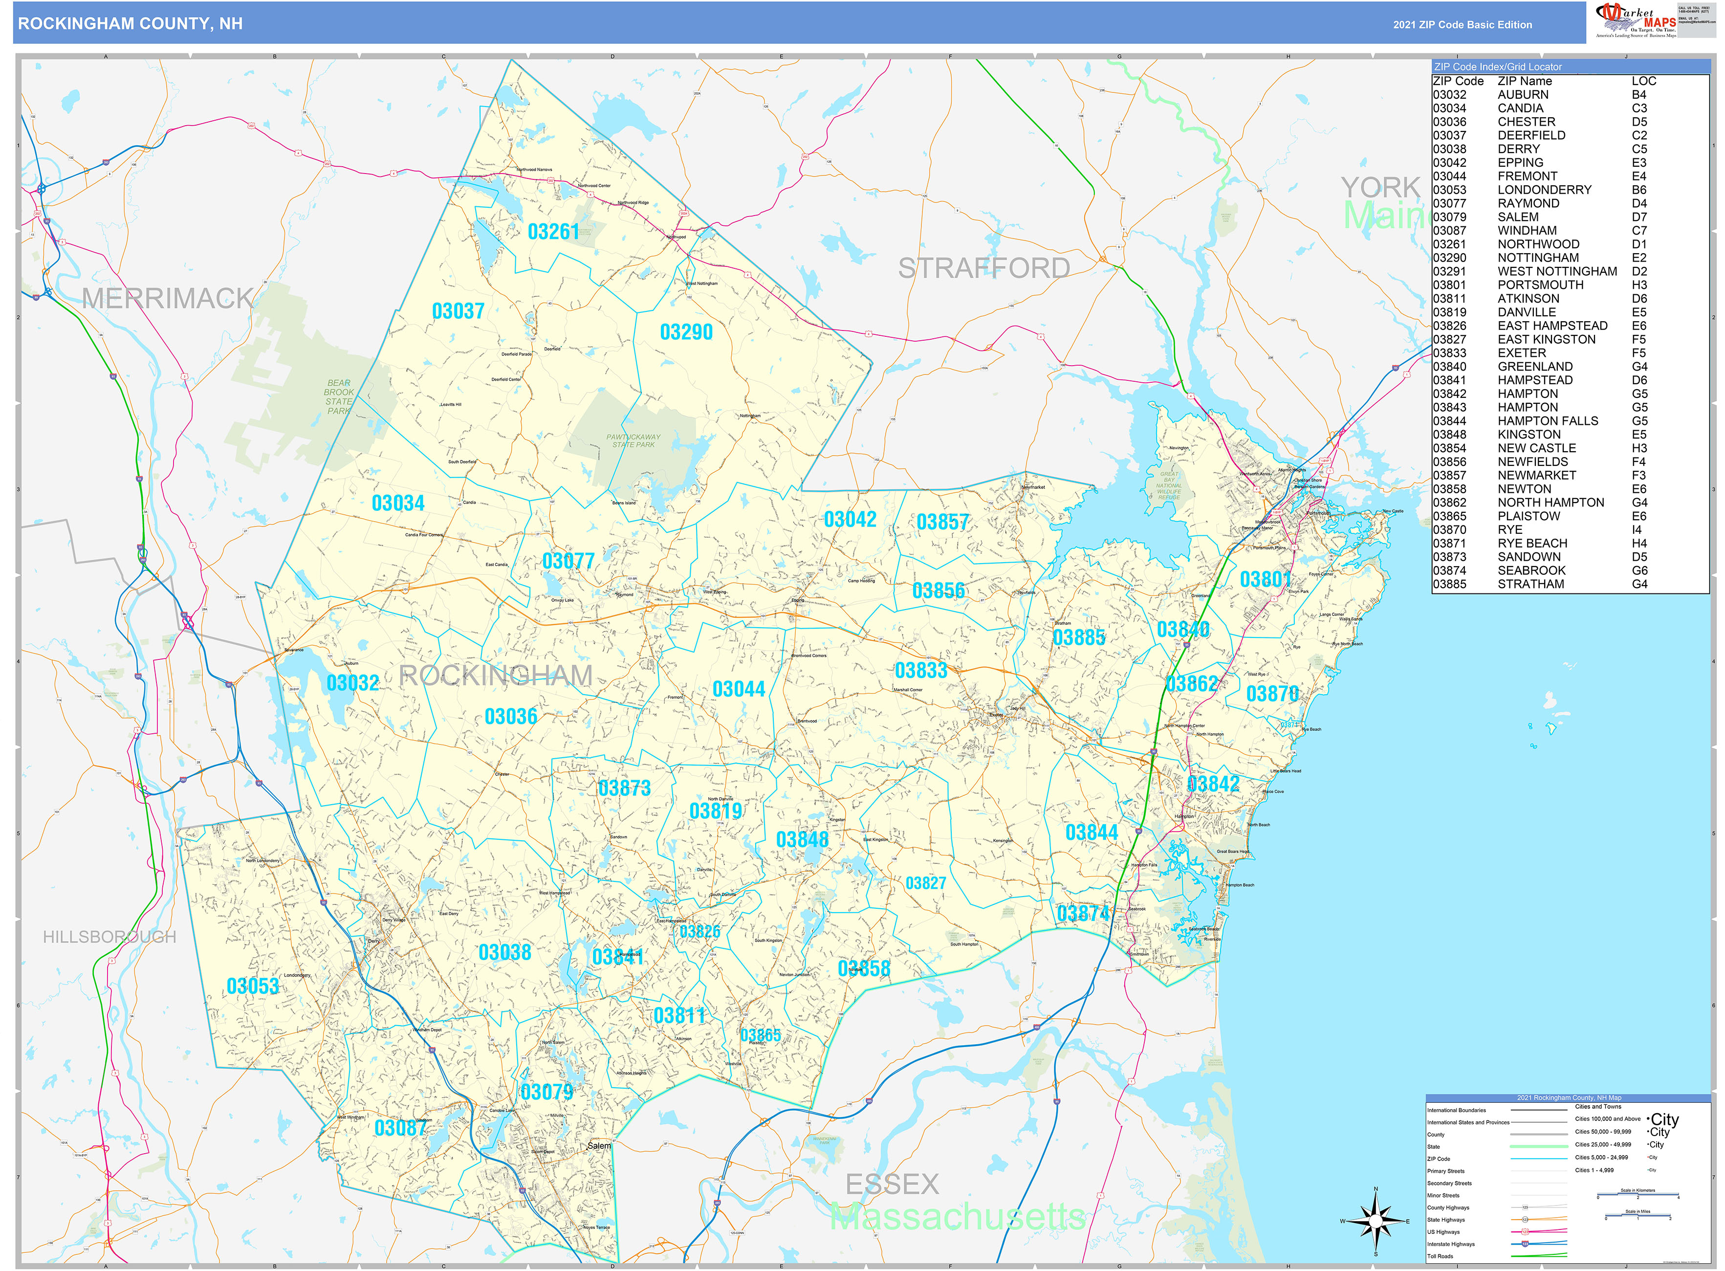Click the Scale in Miles bar
The image size is (1725, 1271).
1638,1216
